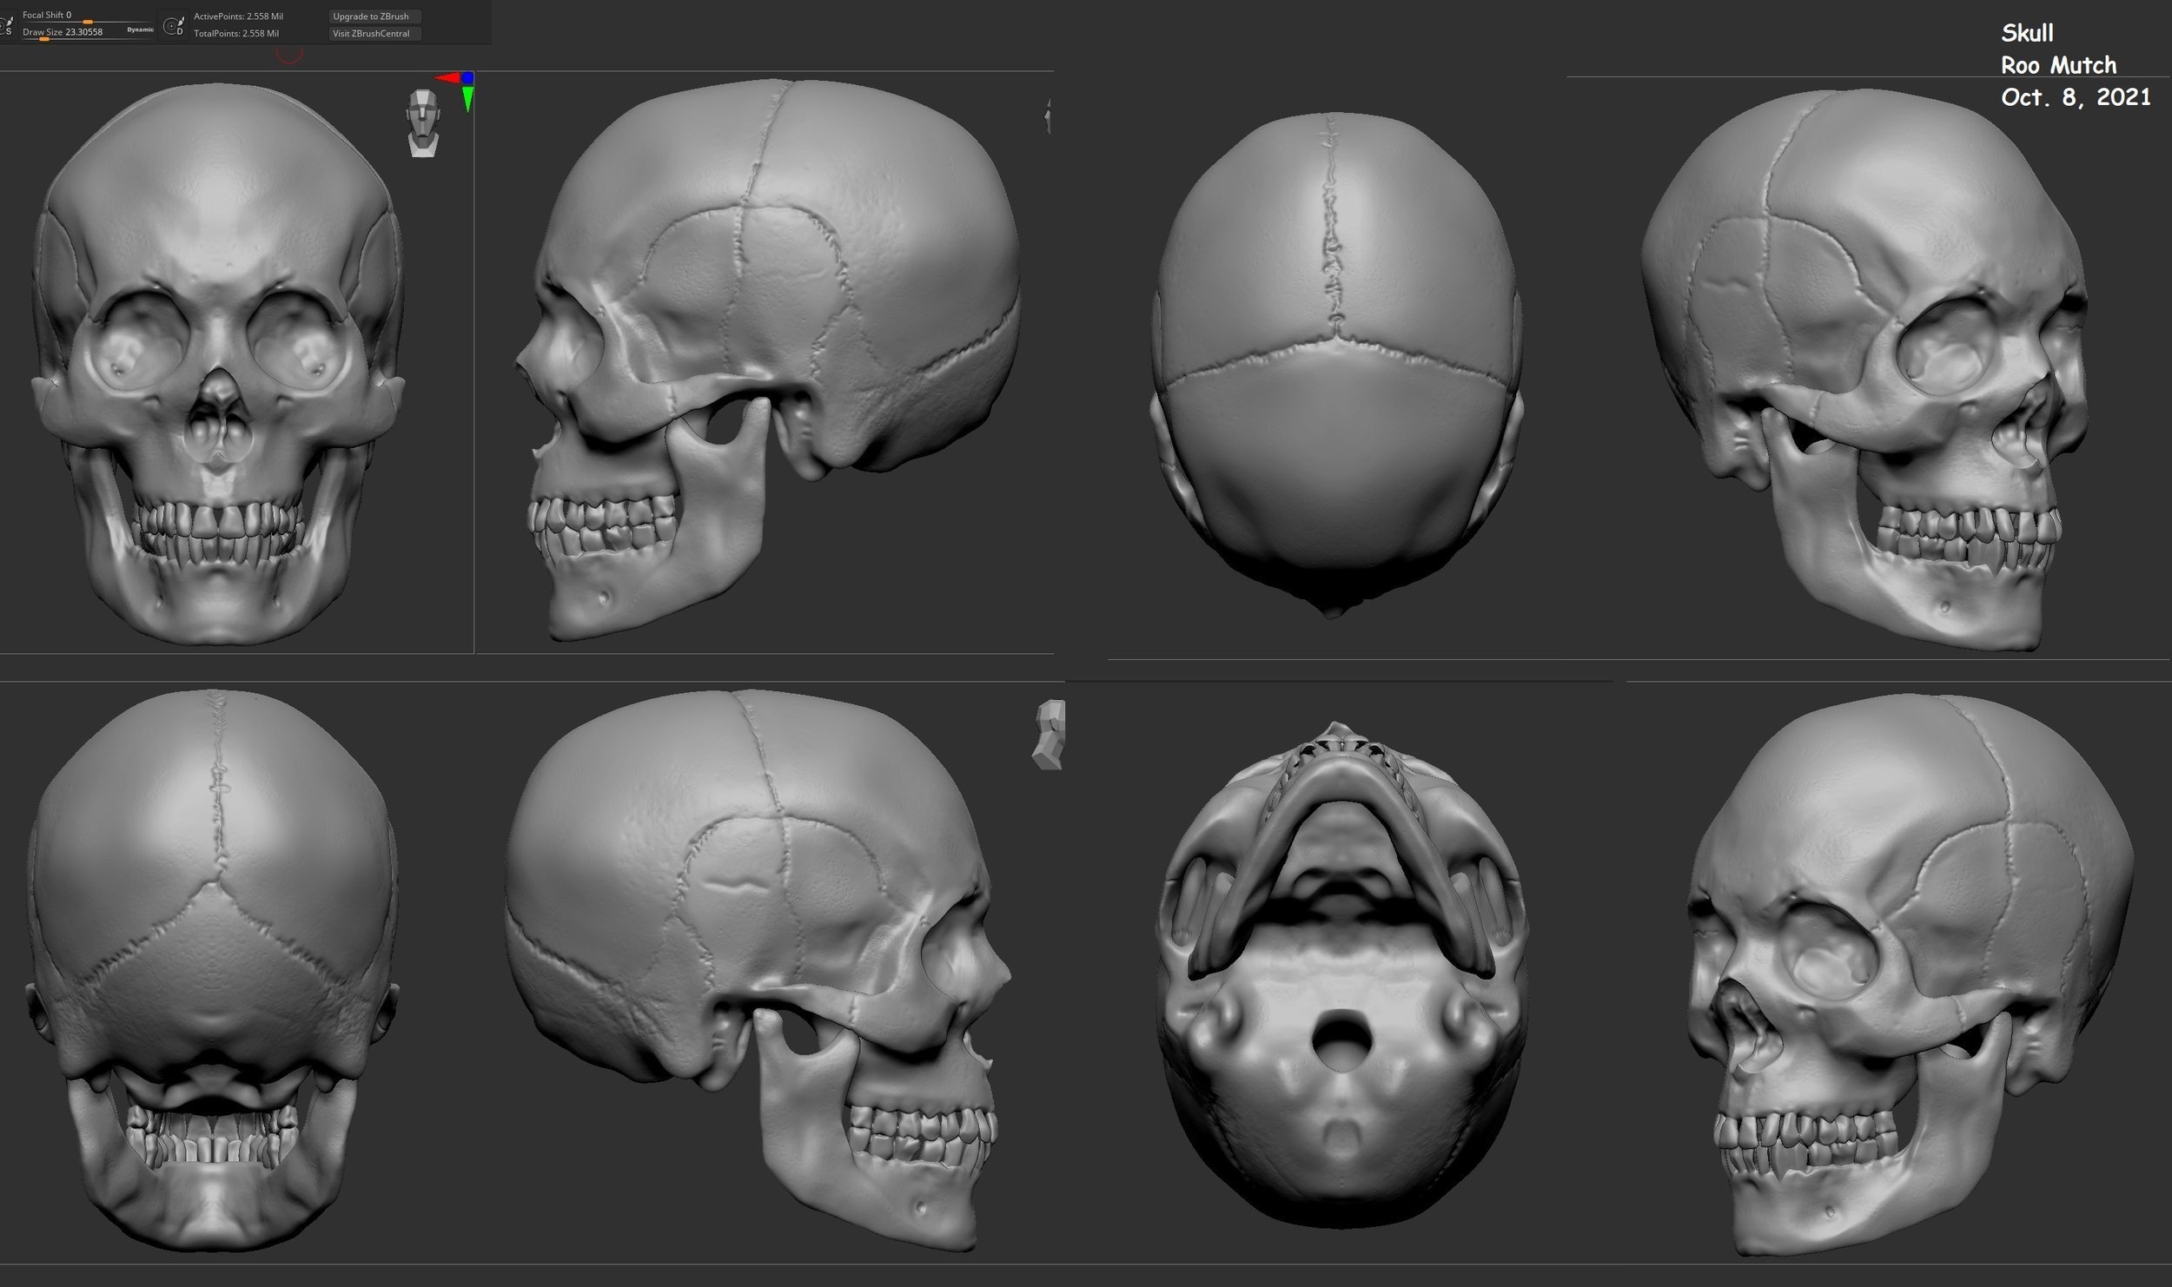Viewport: 2172px width, 1287px height.
Task: Click the Draw Size slider handle
Action: coord(44,38)
